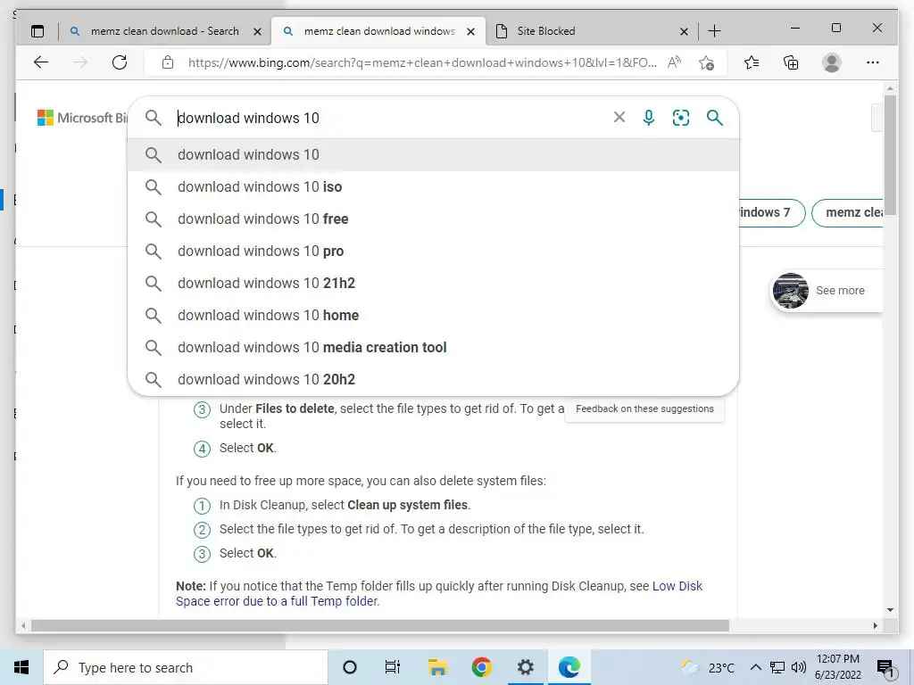This screenshot has width=914, height=685.
Task: Choose 'download windows 10 media creation tool' suggestion
Action: [433, 347]
